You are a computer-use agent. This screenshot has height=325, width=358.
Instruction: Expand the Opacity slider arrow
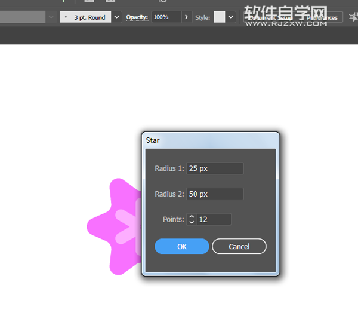pyautogui.click(x=187, y=17)
